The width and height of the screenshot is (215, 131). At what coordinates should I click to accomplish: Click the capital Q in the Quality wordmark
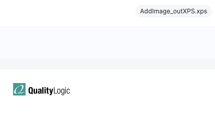[x=31, y=91]
